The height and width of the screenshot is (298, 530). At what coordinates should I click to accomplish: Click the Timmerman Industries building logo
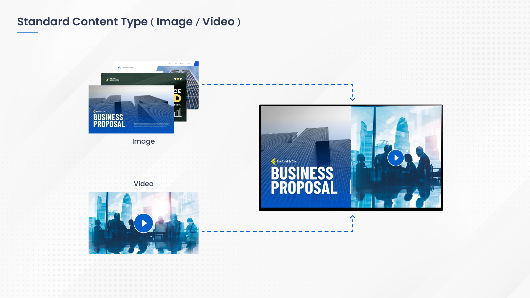119,68
